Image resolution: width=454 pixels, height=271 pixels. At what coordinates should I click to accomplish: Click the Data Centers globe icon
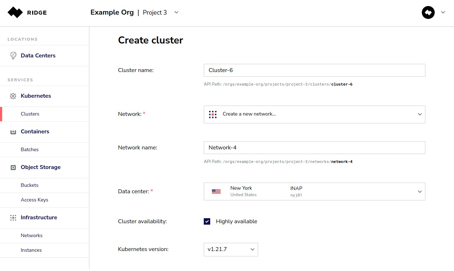click(x=13, y=55)
